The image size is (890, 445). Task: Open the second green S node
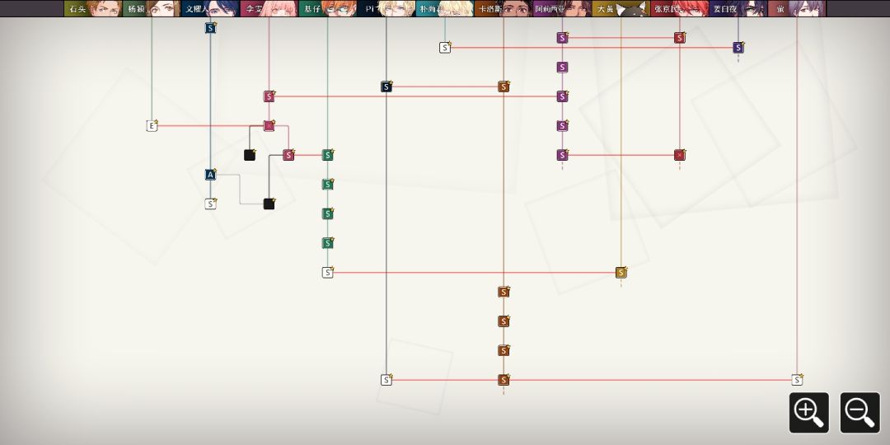click(327, 185)
